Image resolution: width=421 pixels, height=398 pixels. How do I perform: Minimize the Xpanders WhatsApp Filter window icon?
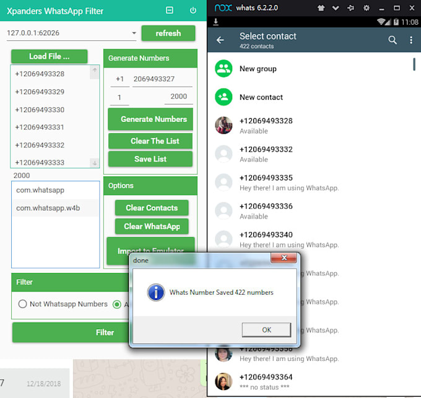(x=170, y=10)
